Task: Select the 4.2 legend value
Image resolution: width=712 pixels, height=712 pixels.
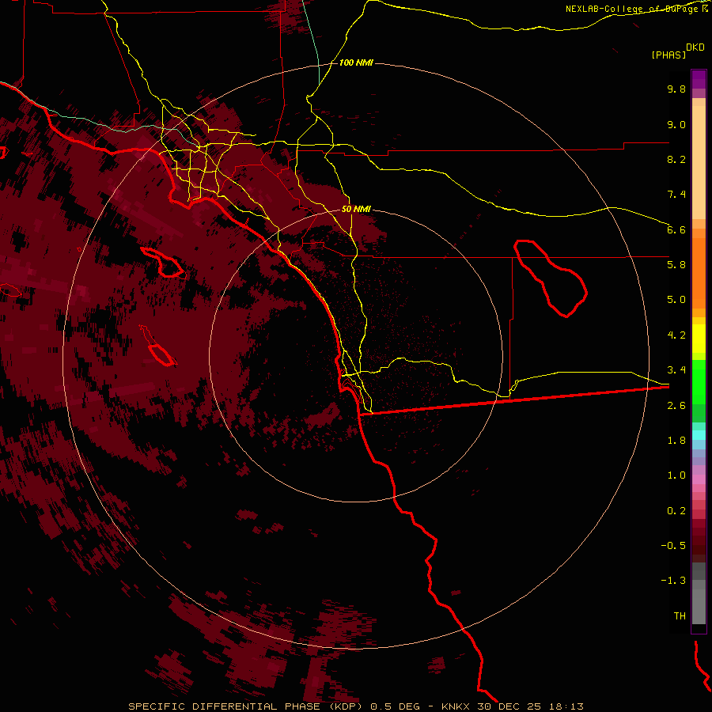Action: (x=676, y=335)
